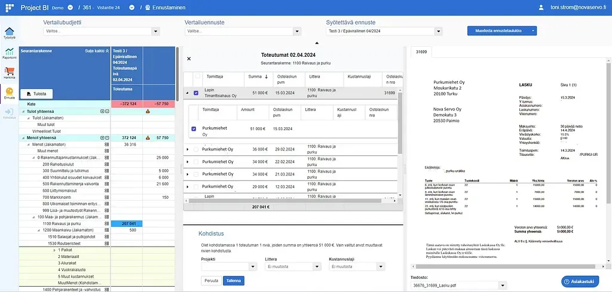Click collapse-all minus icon in Tulot yhteensä row

pyautogui.click(x=107, y=111)
